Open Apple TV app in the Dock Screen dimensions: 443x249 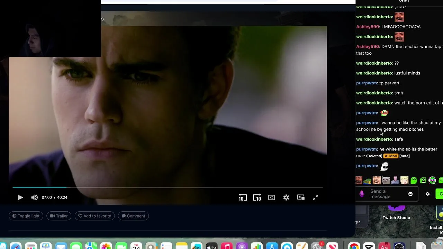211,246
